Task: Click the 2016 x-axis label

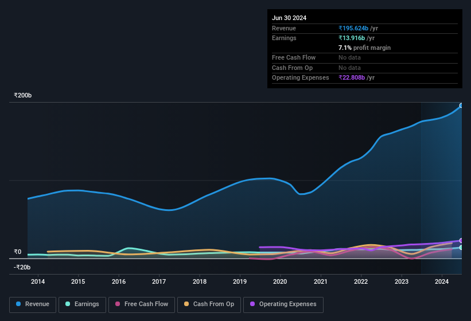Action: [119, 281]
